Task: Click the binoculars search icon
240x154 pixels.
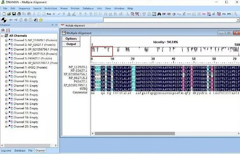Action: pyautogui.click(x=159, y=14)
